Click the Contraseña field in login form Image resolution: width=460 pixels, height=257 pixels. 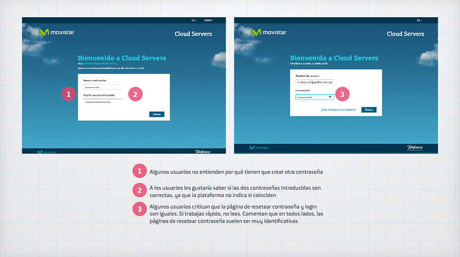315,97
